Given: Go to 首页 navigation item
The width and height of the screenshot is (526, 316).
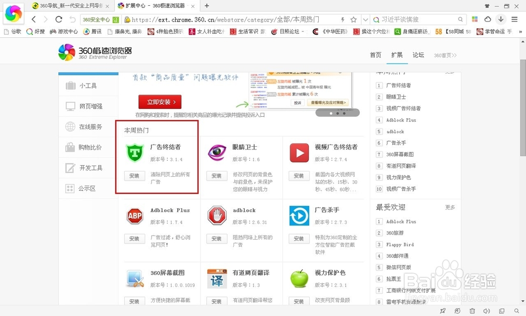Looking at the screenshot, I should click(376, 55).
